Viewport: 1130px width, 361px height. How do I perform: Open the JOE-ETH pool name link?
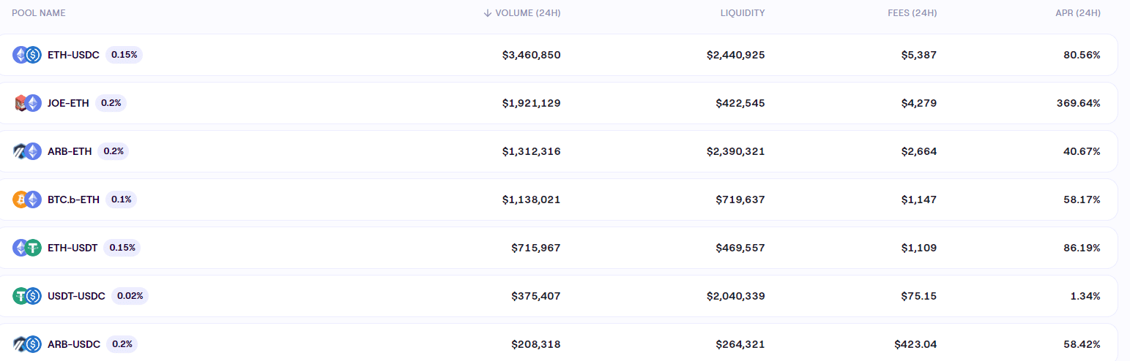pos(68,103)
